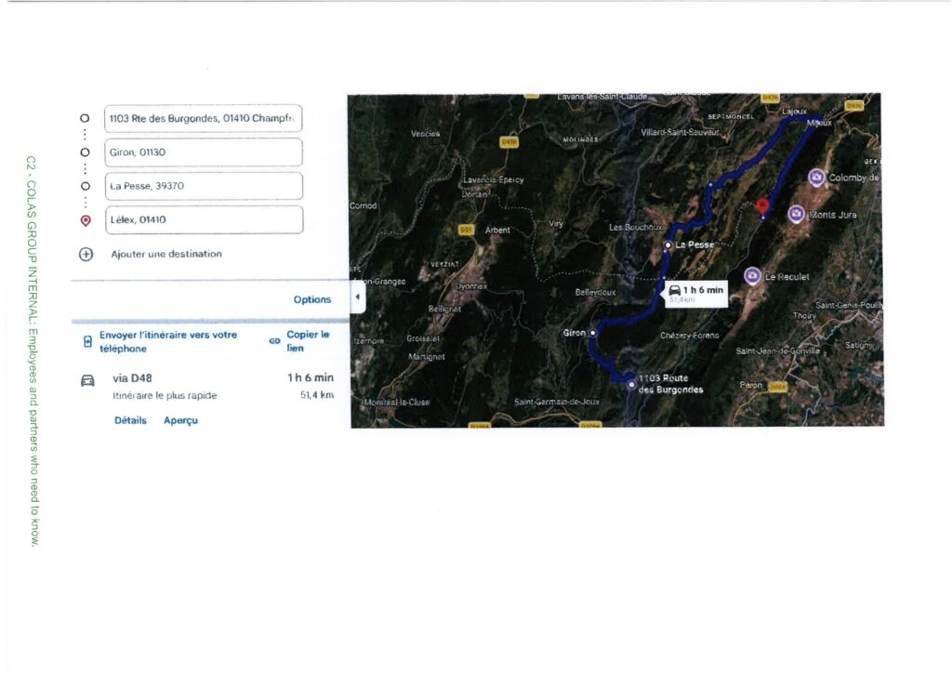Image resolution: width=952 pixels, height=674 pixels.
Task: Select the 'via D48' route
Action: [x=132, y=377]
